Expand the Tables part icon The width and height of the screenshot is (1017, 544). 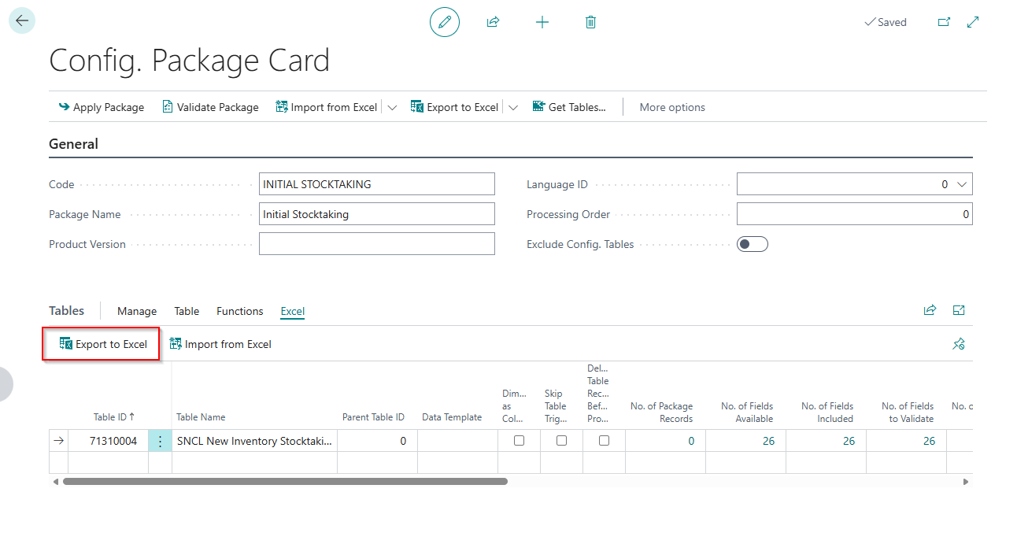click(x=959, y=310)
